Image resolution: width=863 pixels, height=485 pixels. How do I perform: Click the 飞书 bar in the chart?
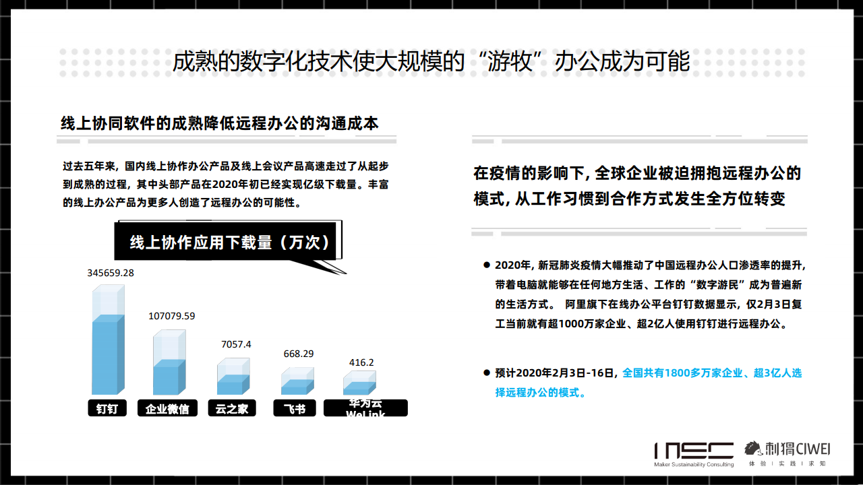pyautogui.click(x=297, y=381)
